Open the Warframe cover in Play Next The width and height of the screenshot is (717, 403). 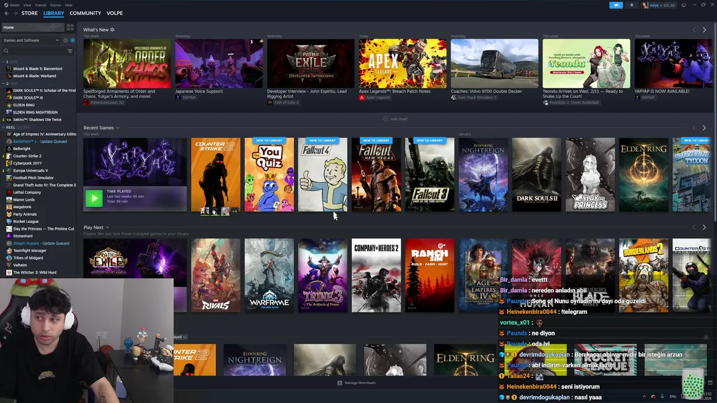click(269, 275)
